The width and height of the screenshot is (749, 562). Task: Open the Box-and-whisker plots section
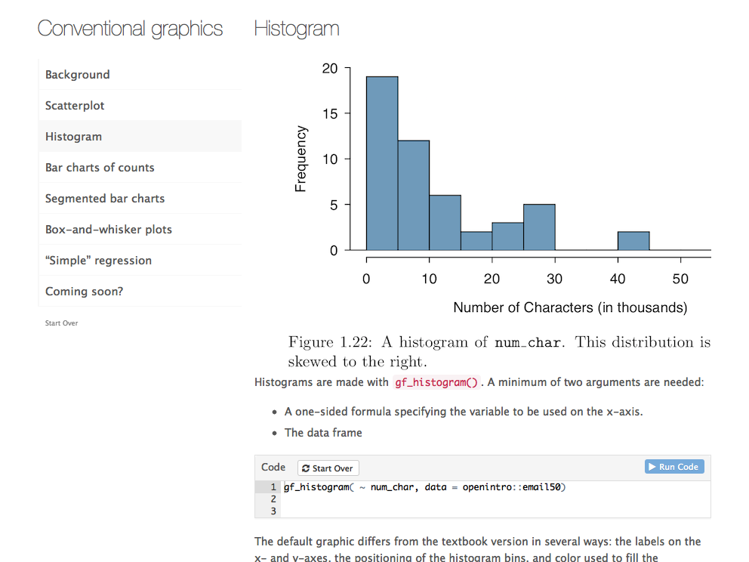click(109, 230)
